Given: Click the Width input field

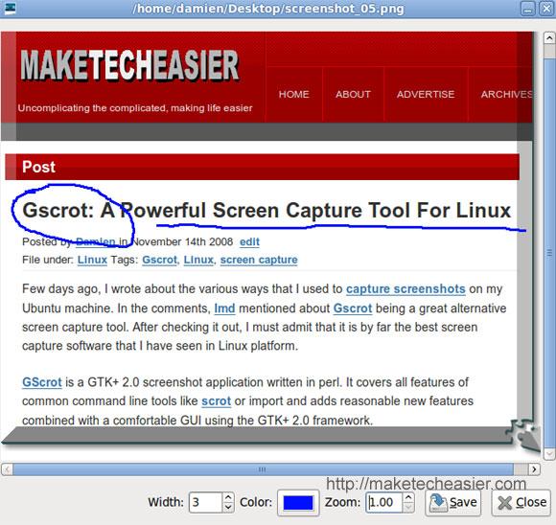Looking at the screenshot, I should click(206, 502).
